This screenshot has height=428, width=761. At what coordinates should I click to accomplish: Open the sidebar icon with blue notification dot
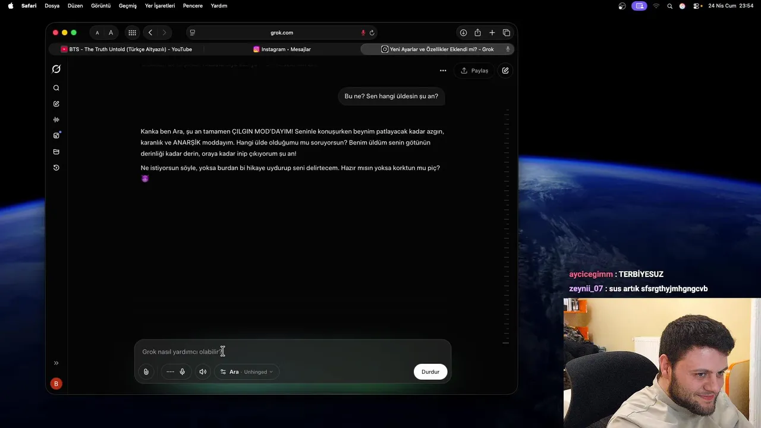click(56, 136)
